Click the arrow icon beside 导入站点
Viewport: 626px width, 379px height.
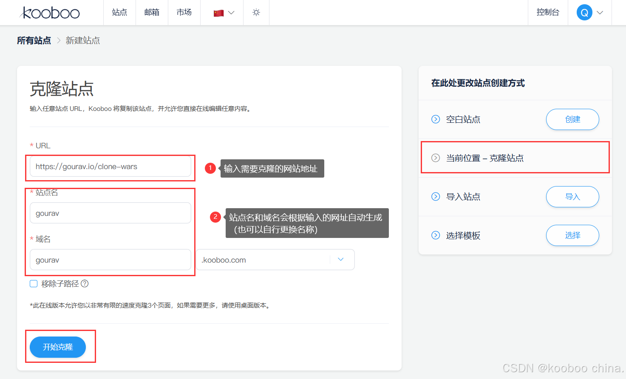pos(436,197)
